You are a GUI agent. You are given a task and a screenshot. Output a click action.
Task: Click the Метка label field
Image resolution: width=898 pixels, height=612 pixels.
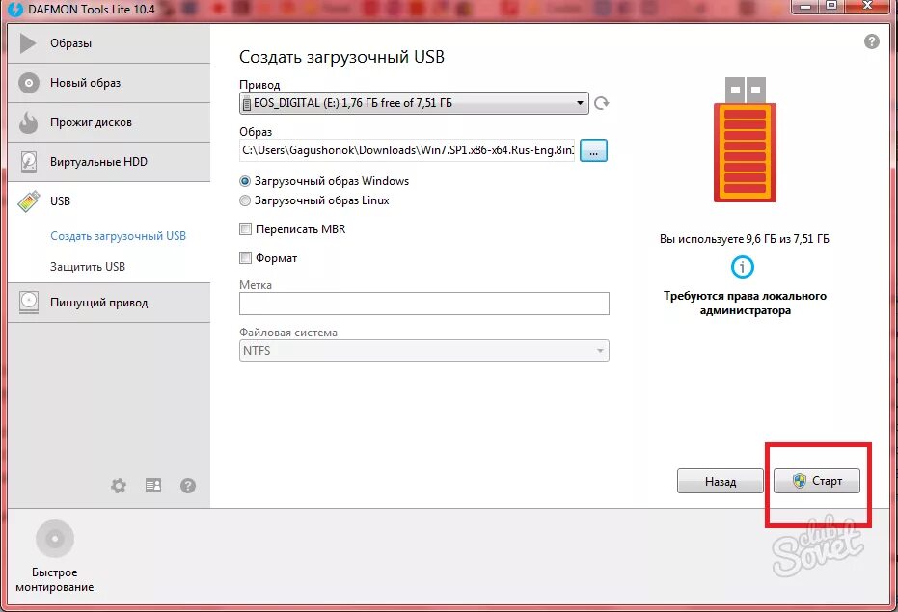tap(424, 304)
